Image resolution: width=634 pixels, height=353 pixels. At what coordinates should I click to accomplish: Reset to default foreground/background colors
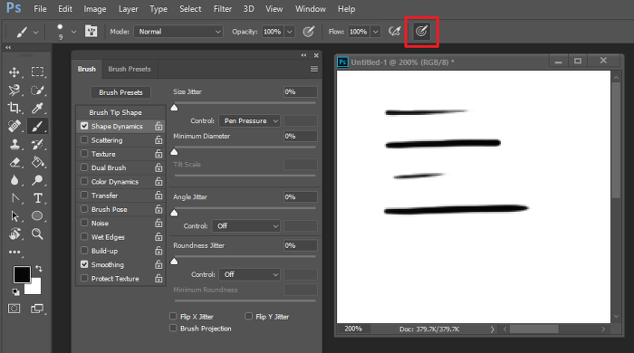[15, 291]
